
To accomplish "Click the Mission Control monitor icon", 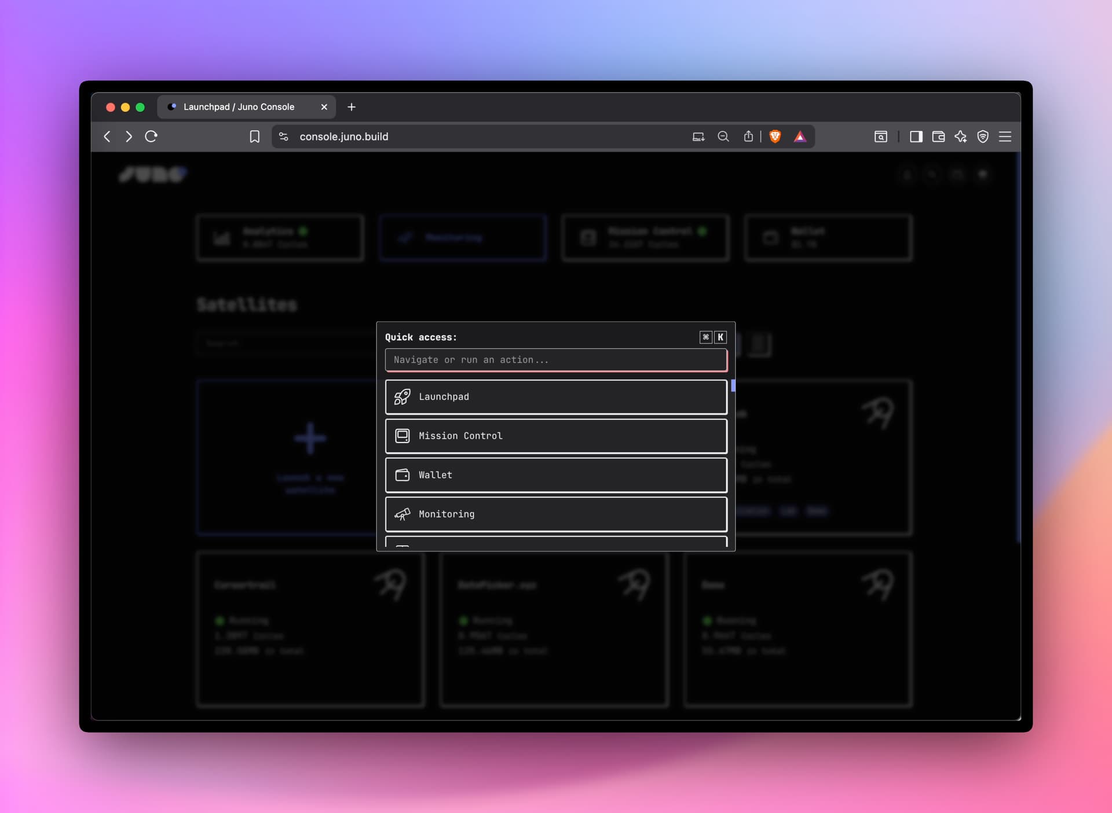I will pyautogui.click(x=402, y=436).
